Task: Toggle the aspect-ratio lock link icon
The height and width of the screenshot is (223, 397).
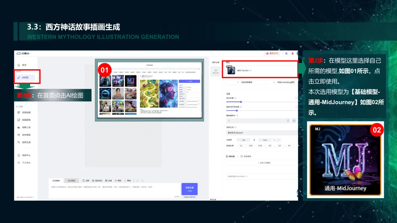Action: (279, 140)
